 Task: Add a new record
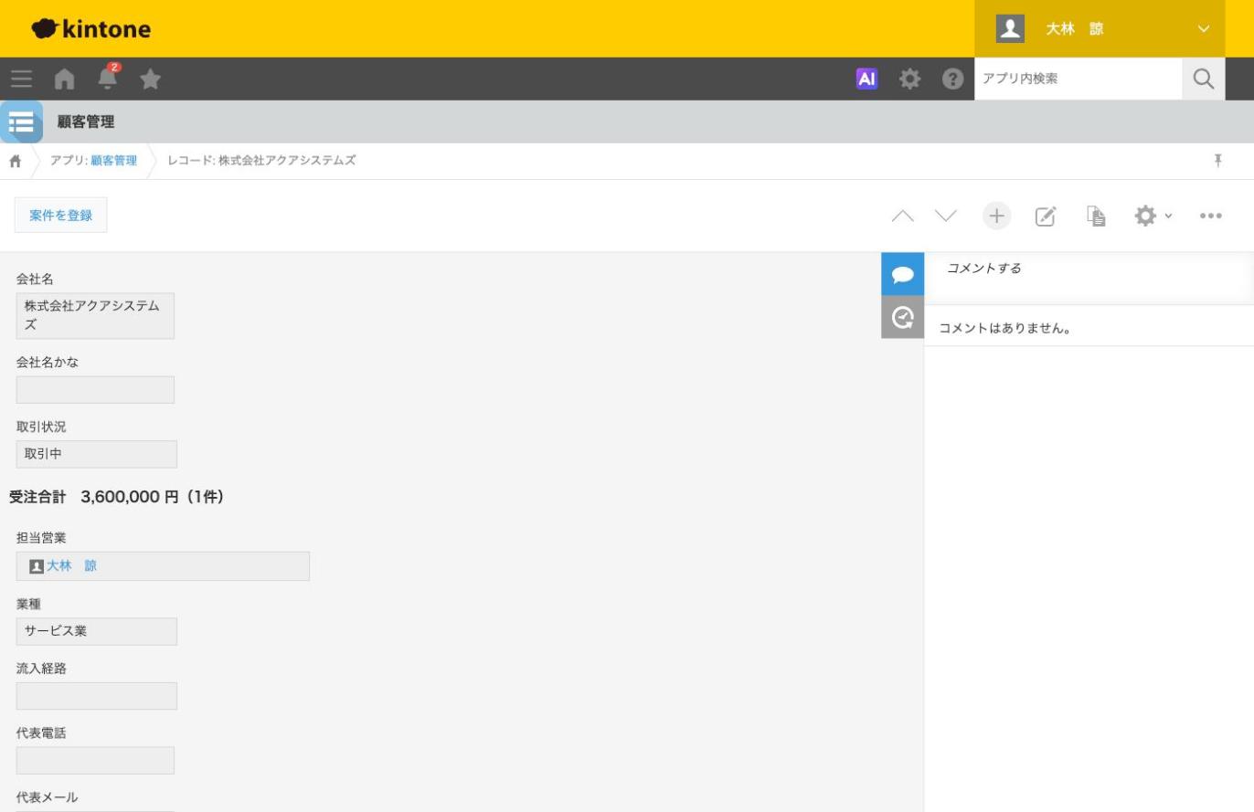996,216
